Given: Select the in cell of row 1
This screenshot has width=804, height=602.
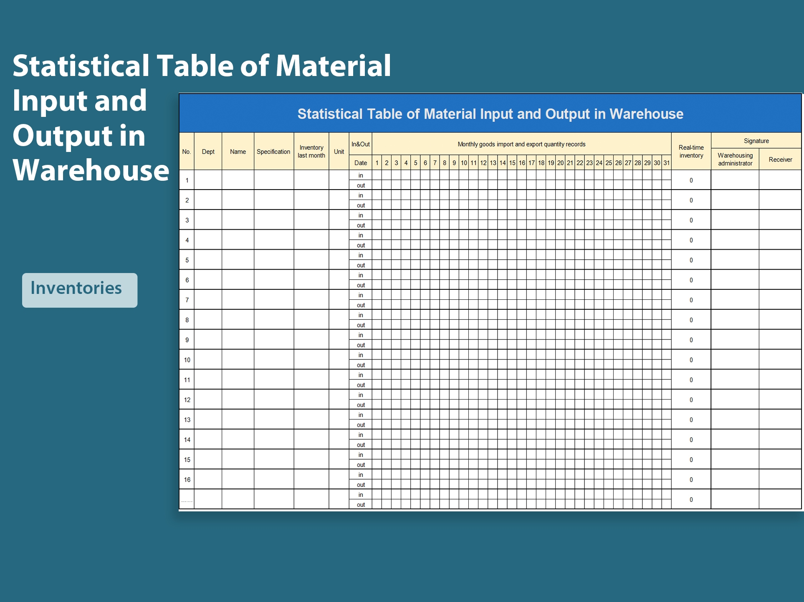Looking at the screenshot, I should coord(360,175).
